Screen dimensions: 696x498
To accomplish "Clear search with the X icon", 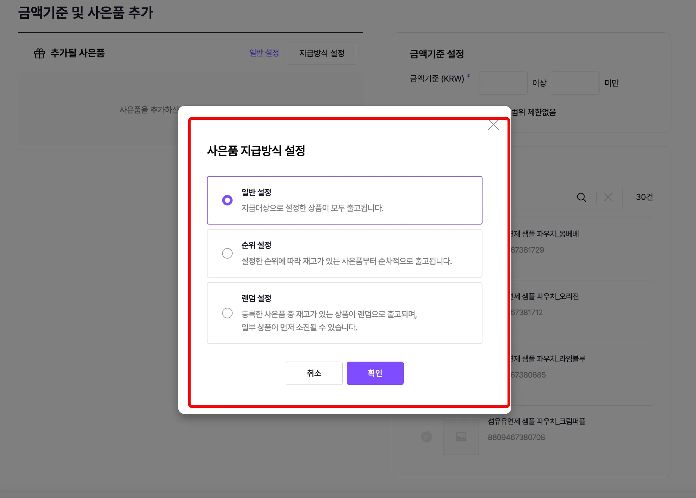I will point(608,197).
